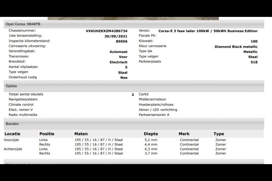Click the Merk column header
272x181 pixels.
(184, 134)
